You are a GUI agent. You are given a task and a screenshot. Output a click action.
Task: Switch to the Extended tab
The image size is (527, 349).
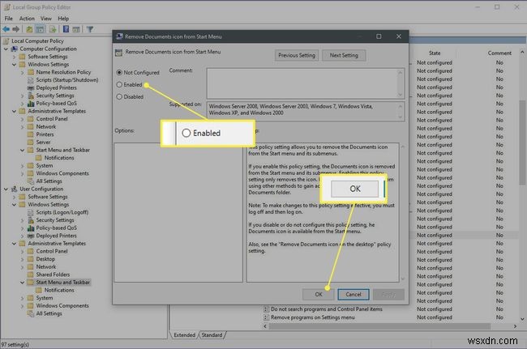(x=185, y=335)
